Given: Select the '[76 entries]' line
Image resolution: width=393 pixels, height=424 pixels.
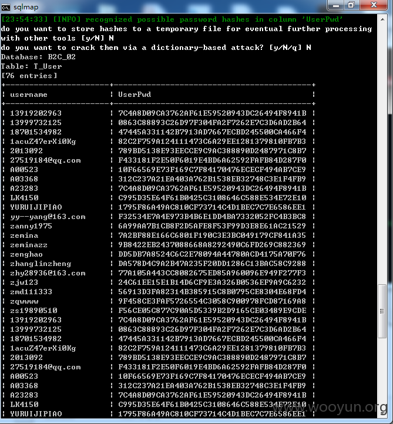Looking at the screenshot, I should click(x=29, y=76).
